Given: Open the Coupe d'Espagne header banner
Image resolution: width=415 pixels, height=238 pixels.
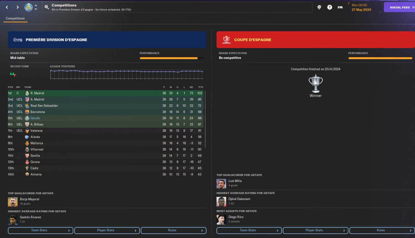Looking at the screenshot, I should (315, 40).
